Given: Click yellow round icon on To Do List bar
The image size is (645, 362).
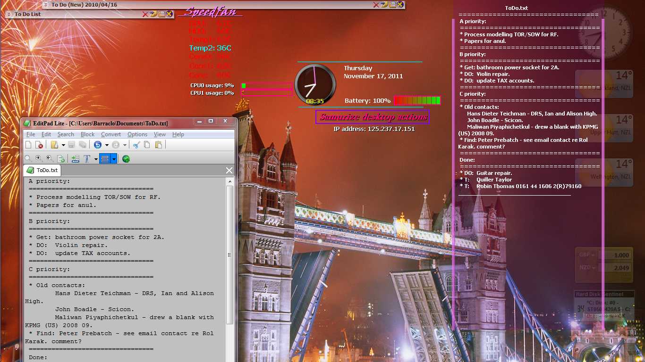Looking at the screenshot, I should 169,14.
